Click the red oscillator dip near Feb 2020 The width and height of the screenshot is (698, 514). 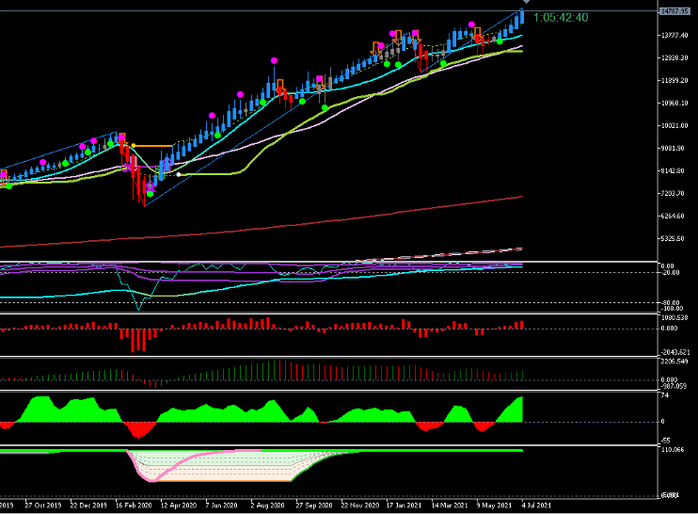pos(141,429)
